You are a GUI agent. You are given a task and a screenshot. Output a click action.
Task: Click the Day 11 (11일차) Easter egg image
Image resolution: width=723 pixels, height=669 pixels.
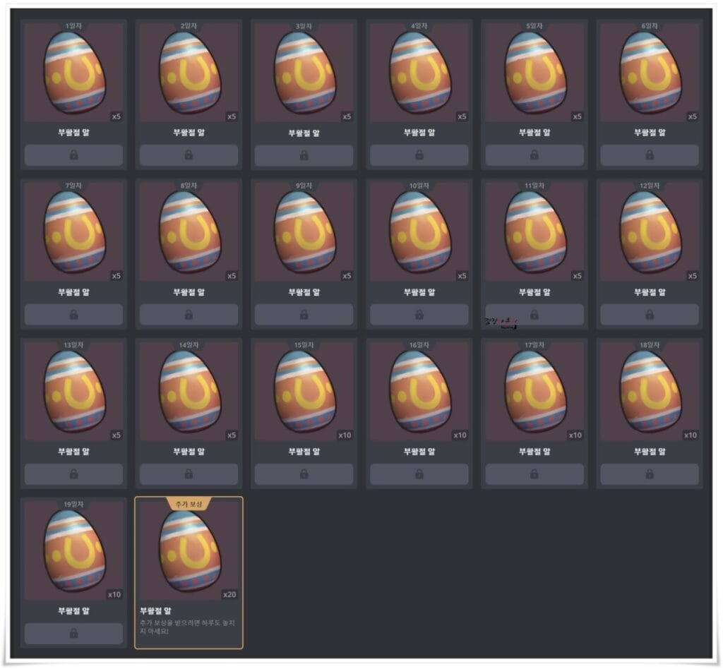(535, 231)
